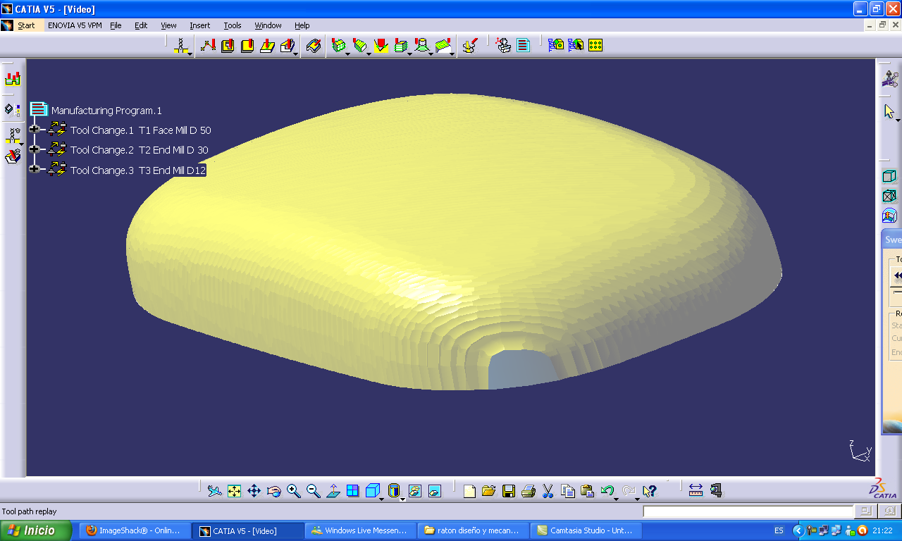Click the small points icon in left toolbar
This screenshot has width=902, height=541.
click(13, 109)
